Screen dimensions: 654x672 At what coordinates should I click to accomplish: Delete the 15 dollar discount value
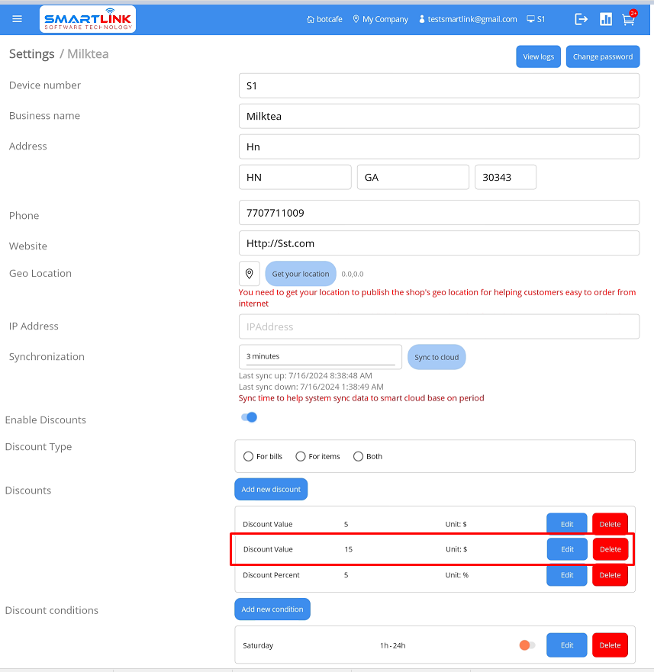point(610,549)
